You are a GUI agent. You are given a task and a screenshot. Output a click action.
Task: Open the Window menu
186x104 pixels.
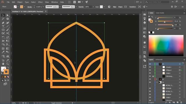click(x=54, y=2)
